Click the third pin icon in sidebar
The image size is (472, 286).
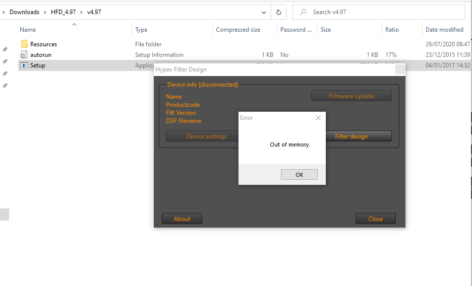coord(5,74)
